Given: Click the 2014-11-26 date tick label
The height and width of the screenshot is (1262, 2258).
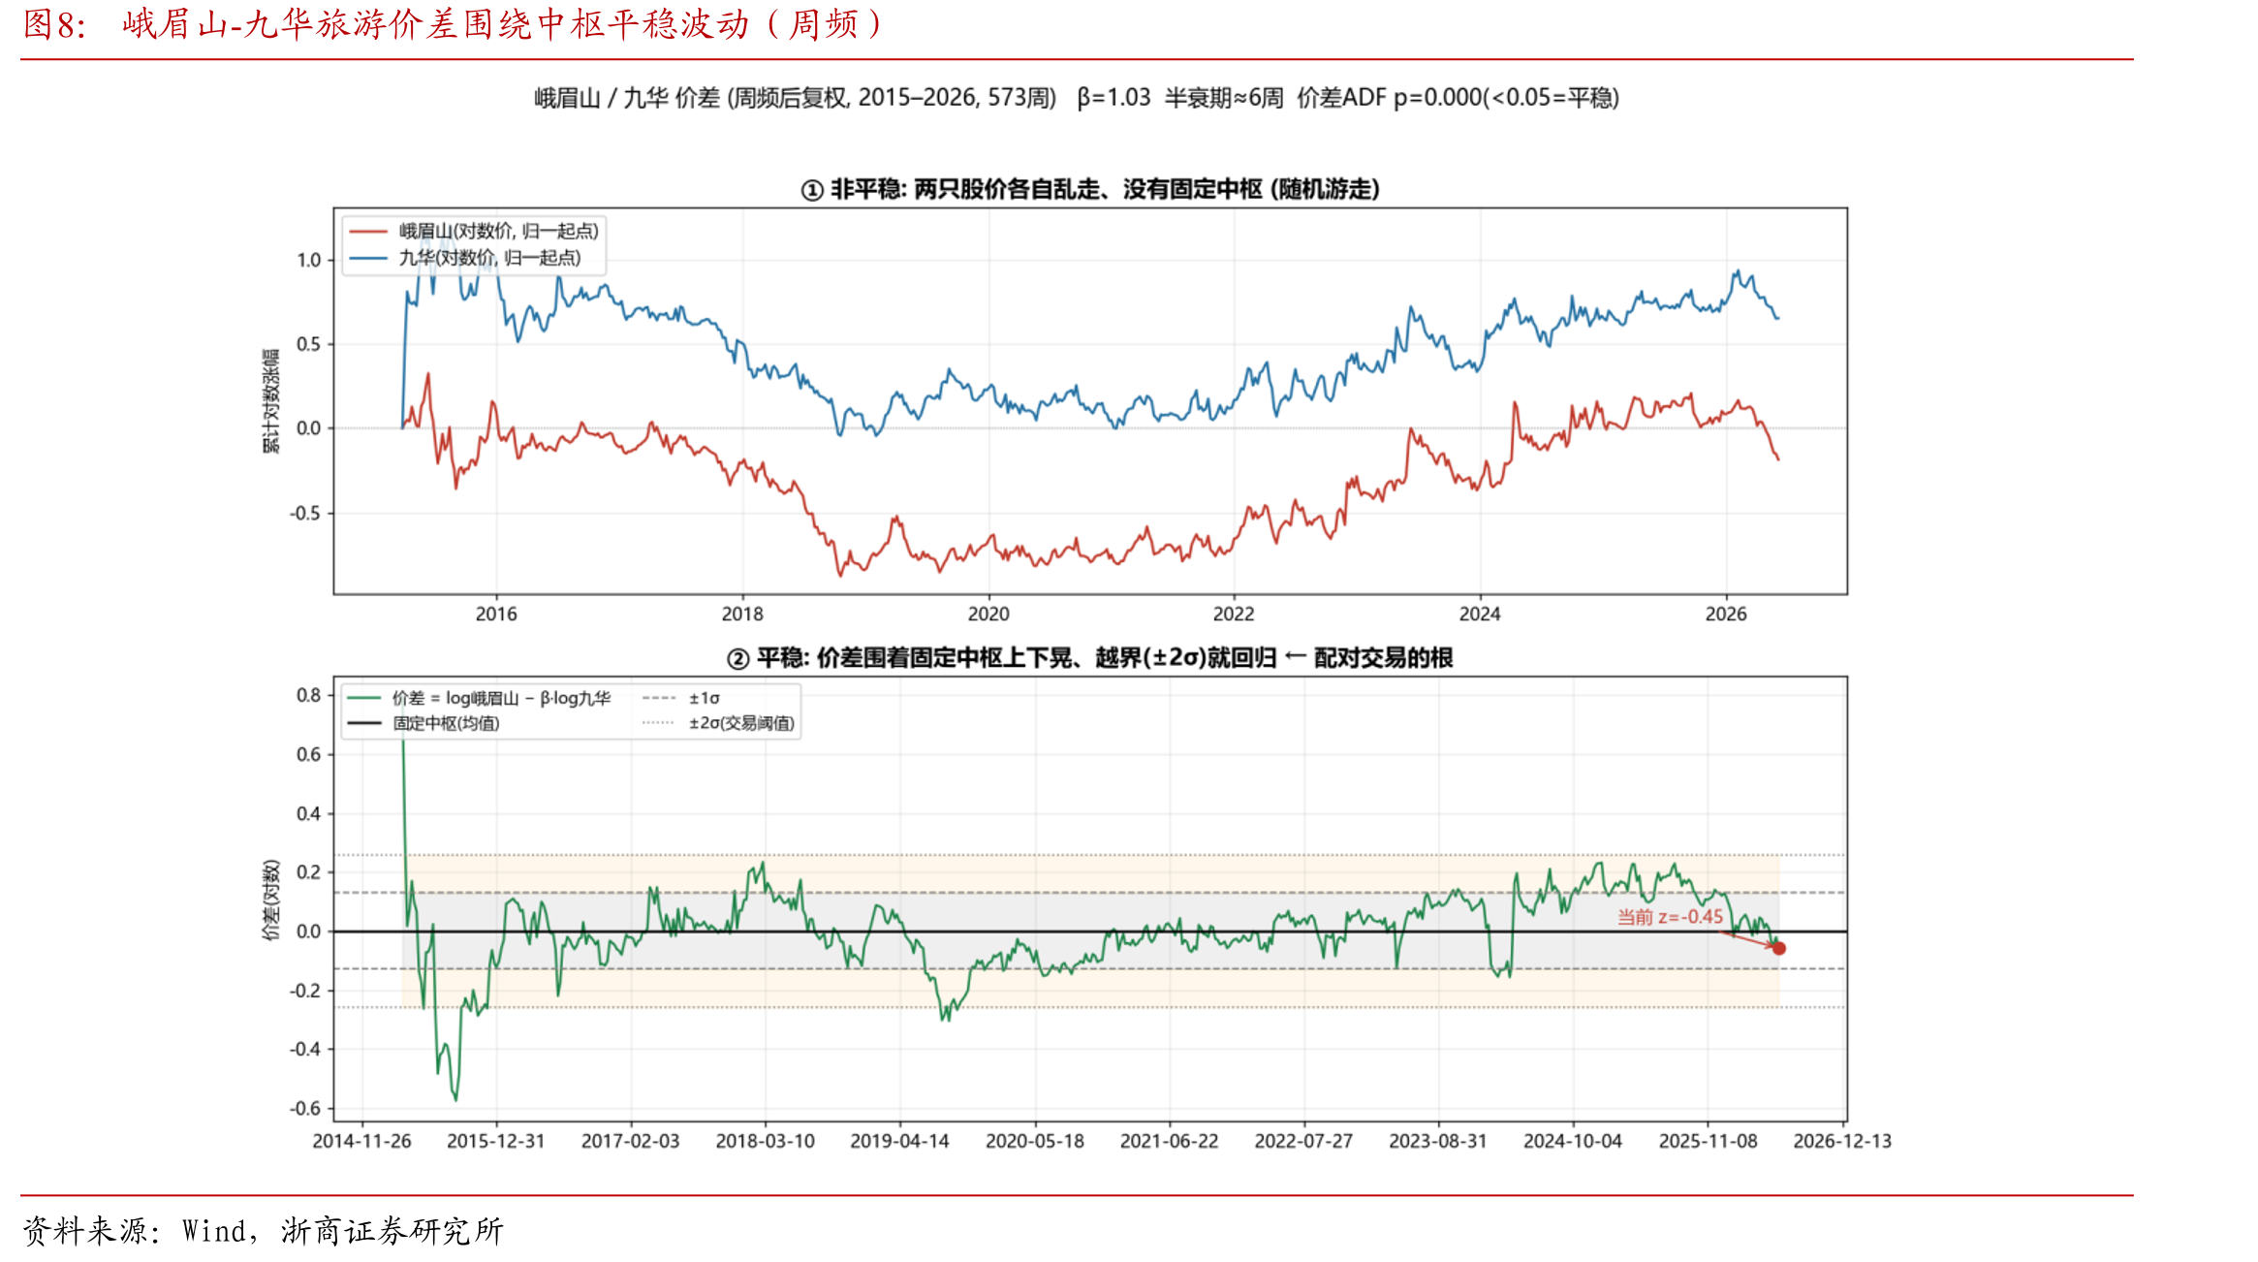Looking at the screenshot, I should tap(361, 1141).
